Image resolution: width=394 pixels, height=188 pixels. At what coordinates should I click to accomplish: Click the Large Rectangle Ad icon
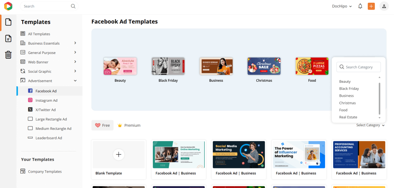30,119
